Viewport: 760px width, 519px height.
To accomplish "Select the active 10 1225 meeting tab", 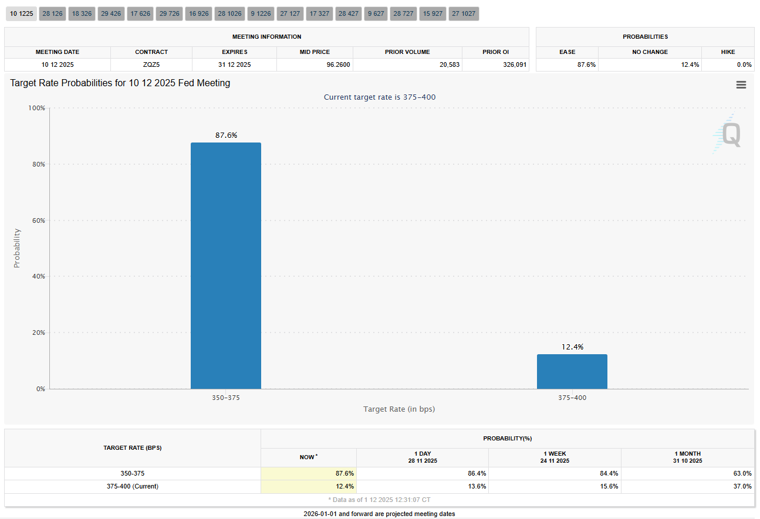I will [x=21, y=13].
